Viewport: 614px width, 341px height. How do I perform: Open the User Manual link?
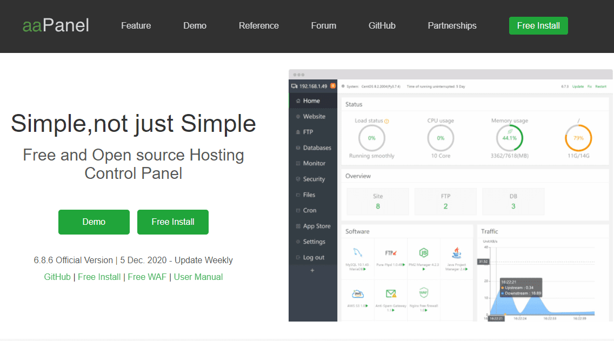point(198,276)
